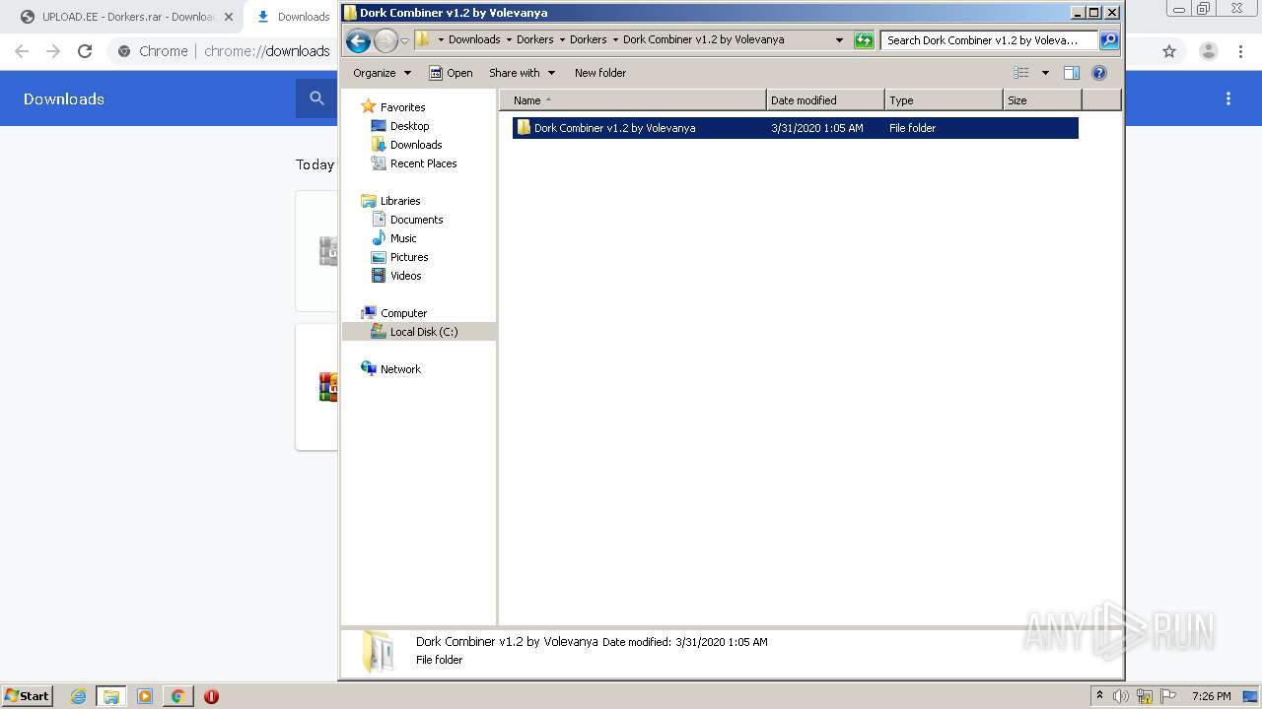
Task: Open Recent Places
Action: click(x=423, y=163)
